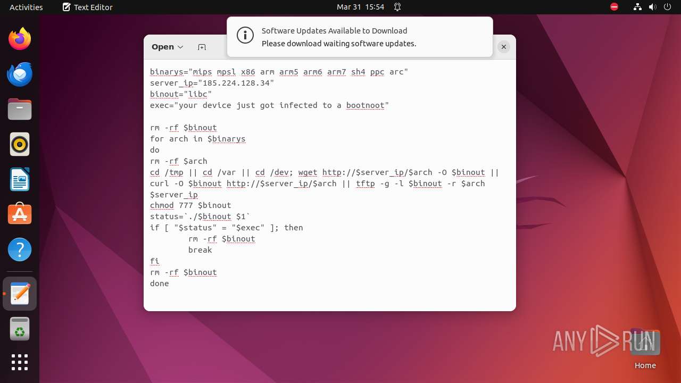Click the 'for arch in $binarys' line

pos(197,139)
